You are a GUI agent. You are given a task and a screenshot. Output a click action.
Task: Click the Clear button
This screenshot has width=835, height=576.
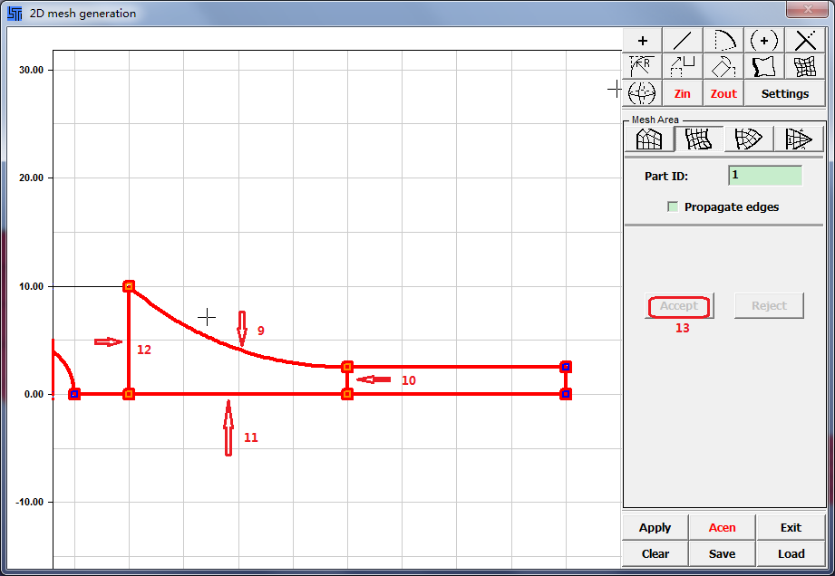point(655,553)
